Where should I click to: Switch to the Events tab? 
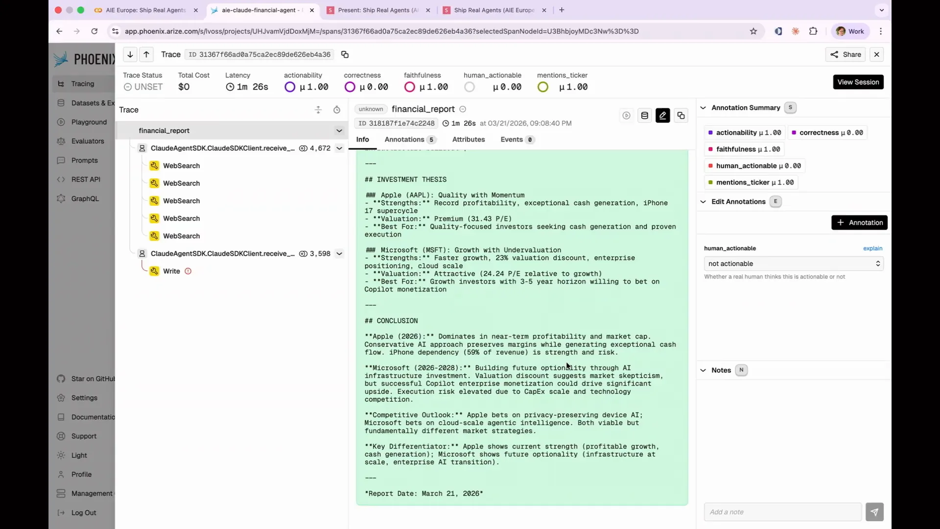tap(517, 140)
